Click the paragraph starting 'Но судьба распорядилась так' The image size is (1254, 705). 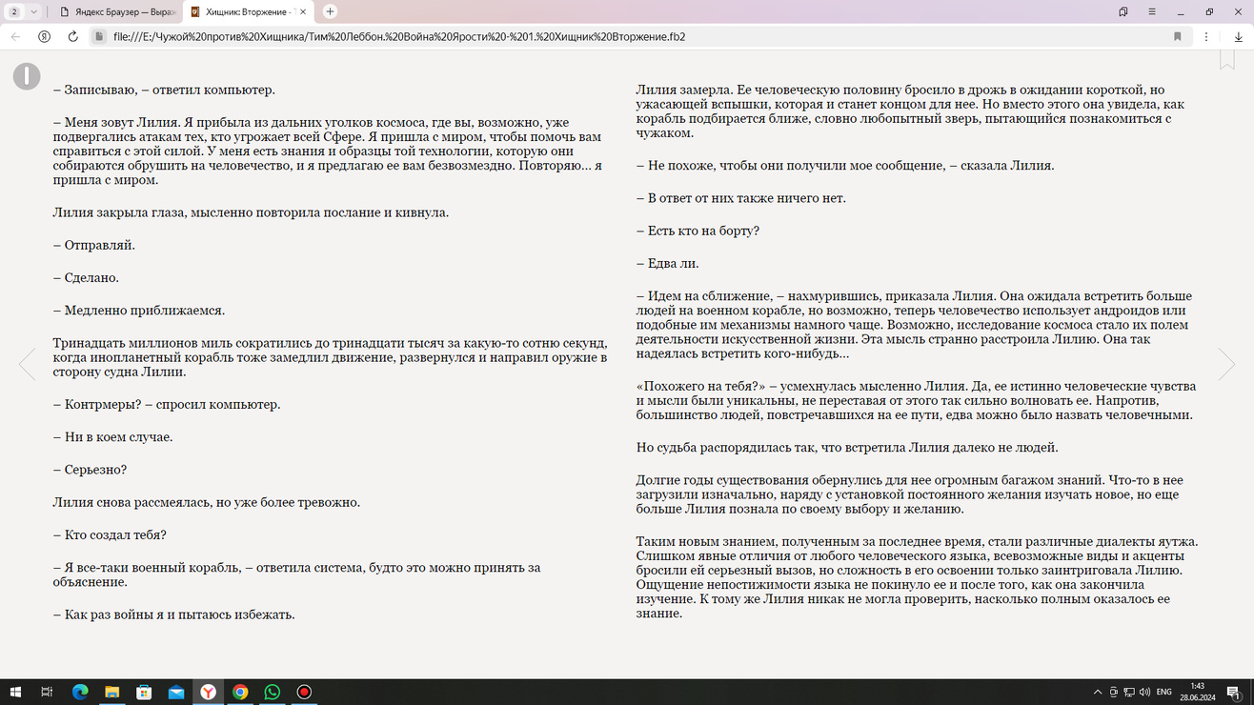847,447
